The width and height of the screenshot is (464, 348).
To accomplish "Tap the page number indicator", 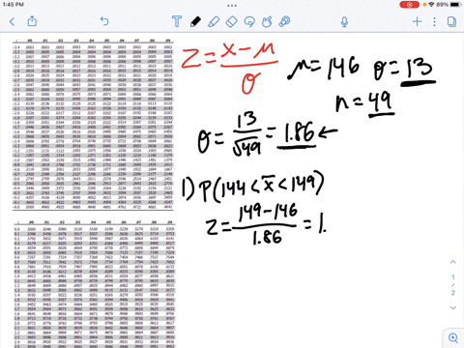I will (453, 285).
